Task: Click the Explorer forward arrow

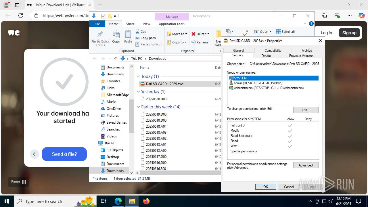Action: tap(103, 59)
